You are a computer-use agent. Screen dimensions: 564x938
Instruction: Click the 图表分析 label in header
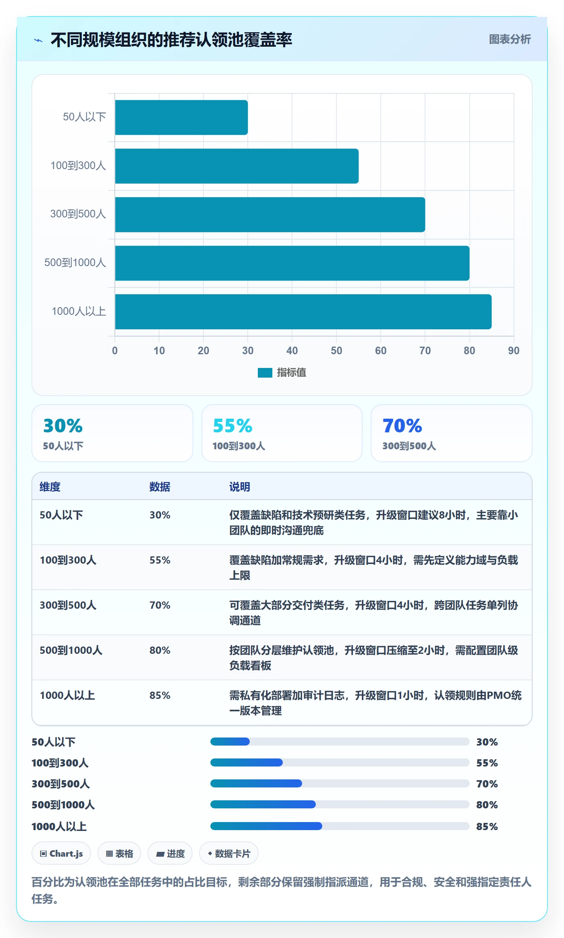(x=510, y=39)
